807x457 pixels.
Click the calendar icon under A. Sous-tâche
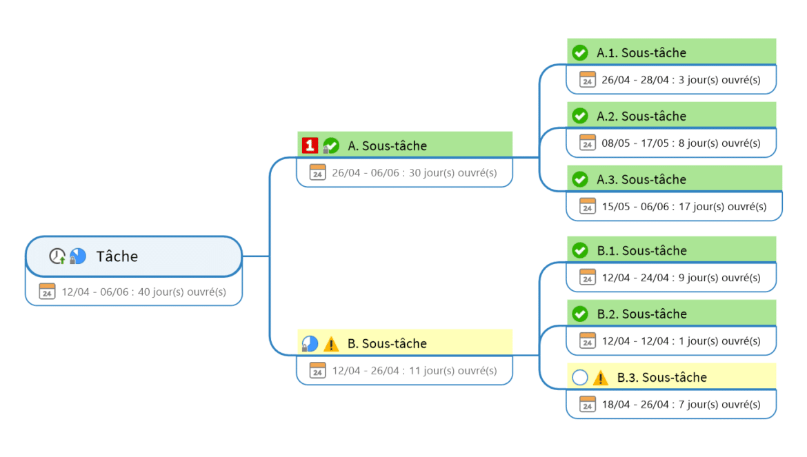coord(317,172)
